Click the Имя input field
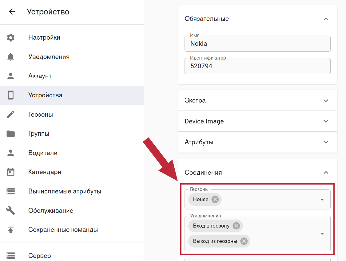 (257, 44)
